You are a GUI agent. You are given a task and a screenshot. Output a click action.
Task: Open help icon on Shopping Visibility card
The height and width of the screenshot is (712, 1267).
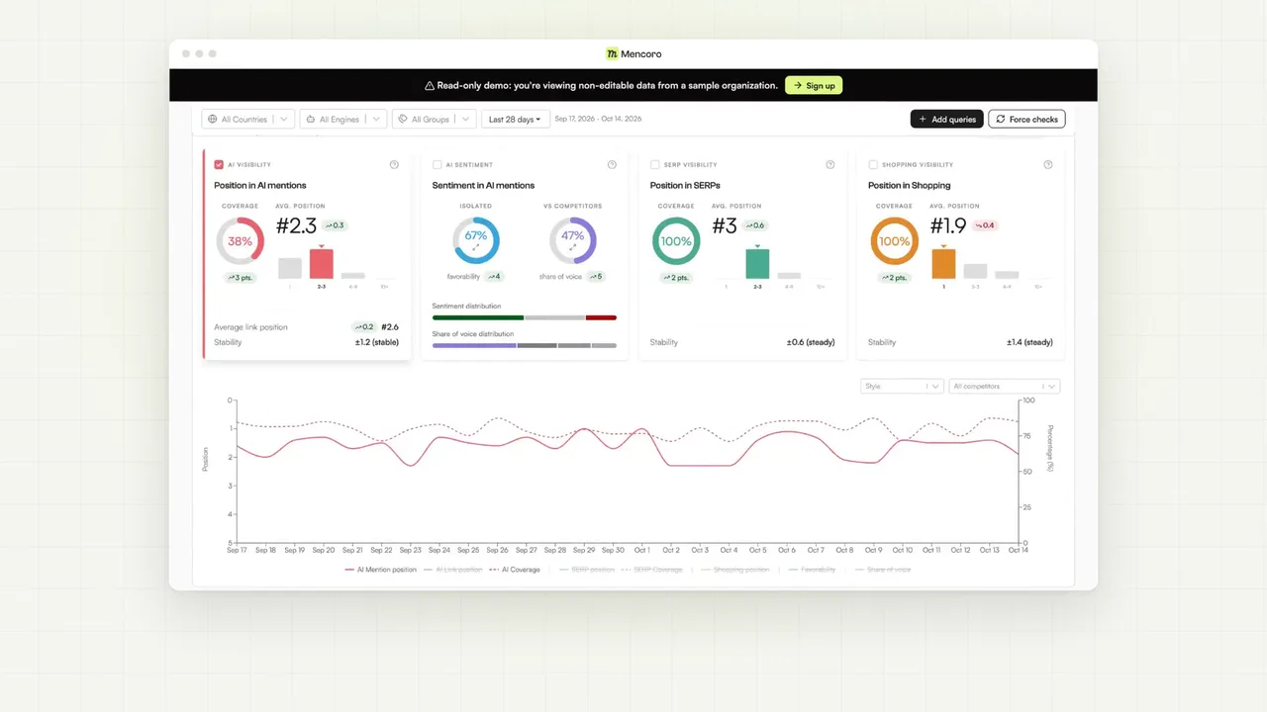pyautogui.click(x=1048, y=165)
